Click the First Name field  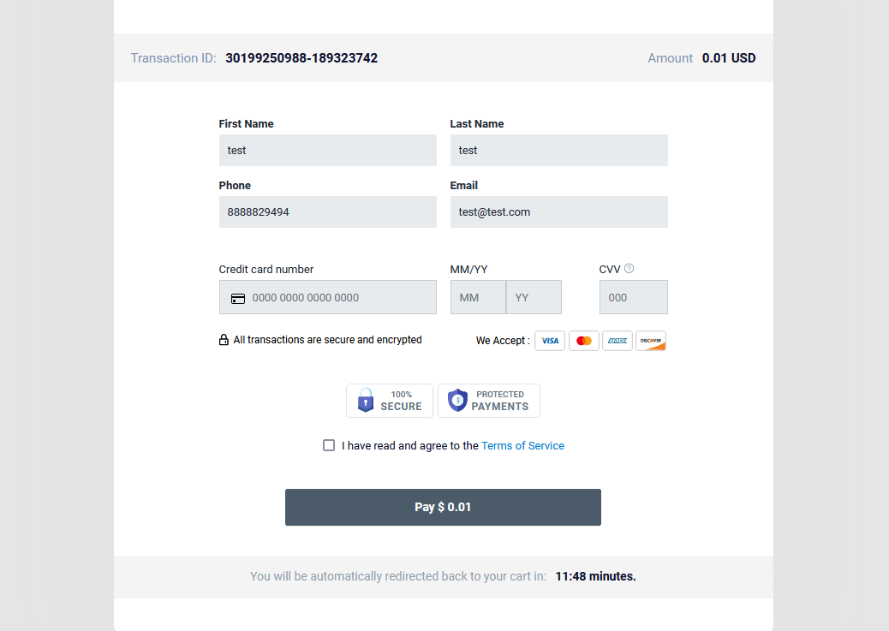pyautogui.click(x=328, y=150)
